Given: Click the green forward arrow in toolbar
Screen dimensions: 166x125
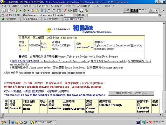Looking at the screenshot, I should [x=24, y=10].
